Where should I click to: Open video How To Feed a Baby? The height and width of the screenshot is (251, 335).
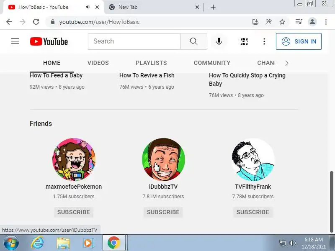56,75
